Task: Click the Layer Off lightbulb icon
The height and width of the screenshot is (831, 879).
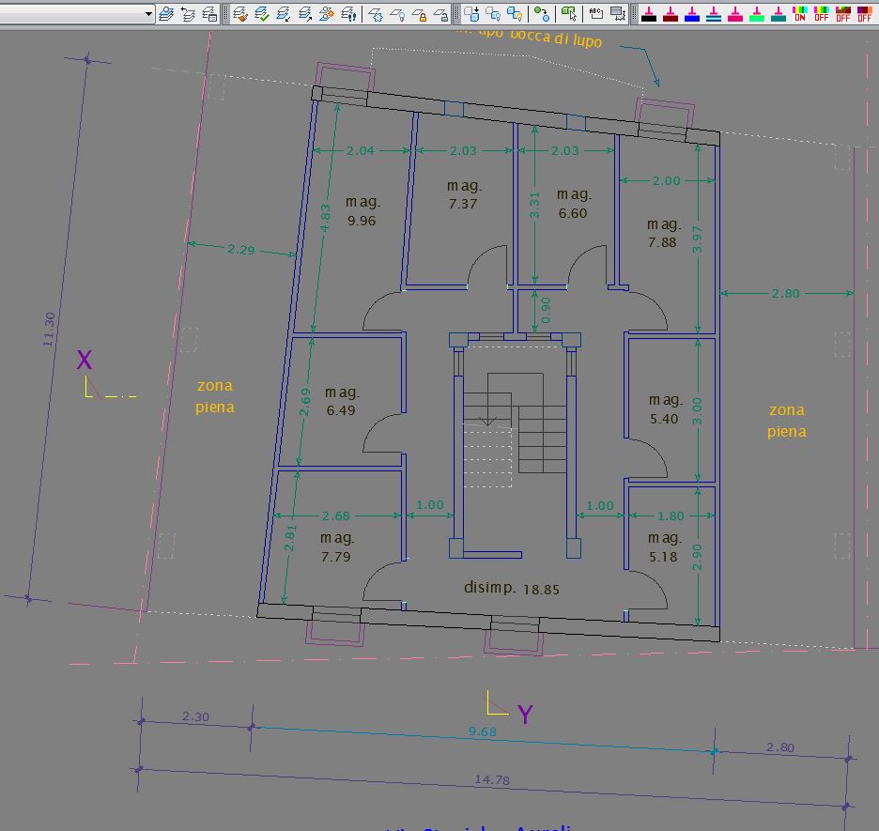Action: (x=397, y=13)
